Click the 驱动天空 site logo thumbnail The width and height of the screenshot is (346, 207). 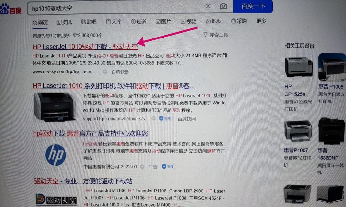coord(56,200)
